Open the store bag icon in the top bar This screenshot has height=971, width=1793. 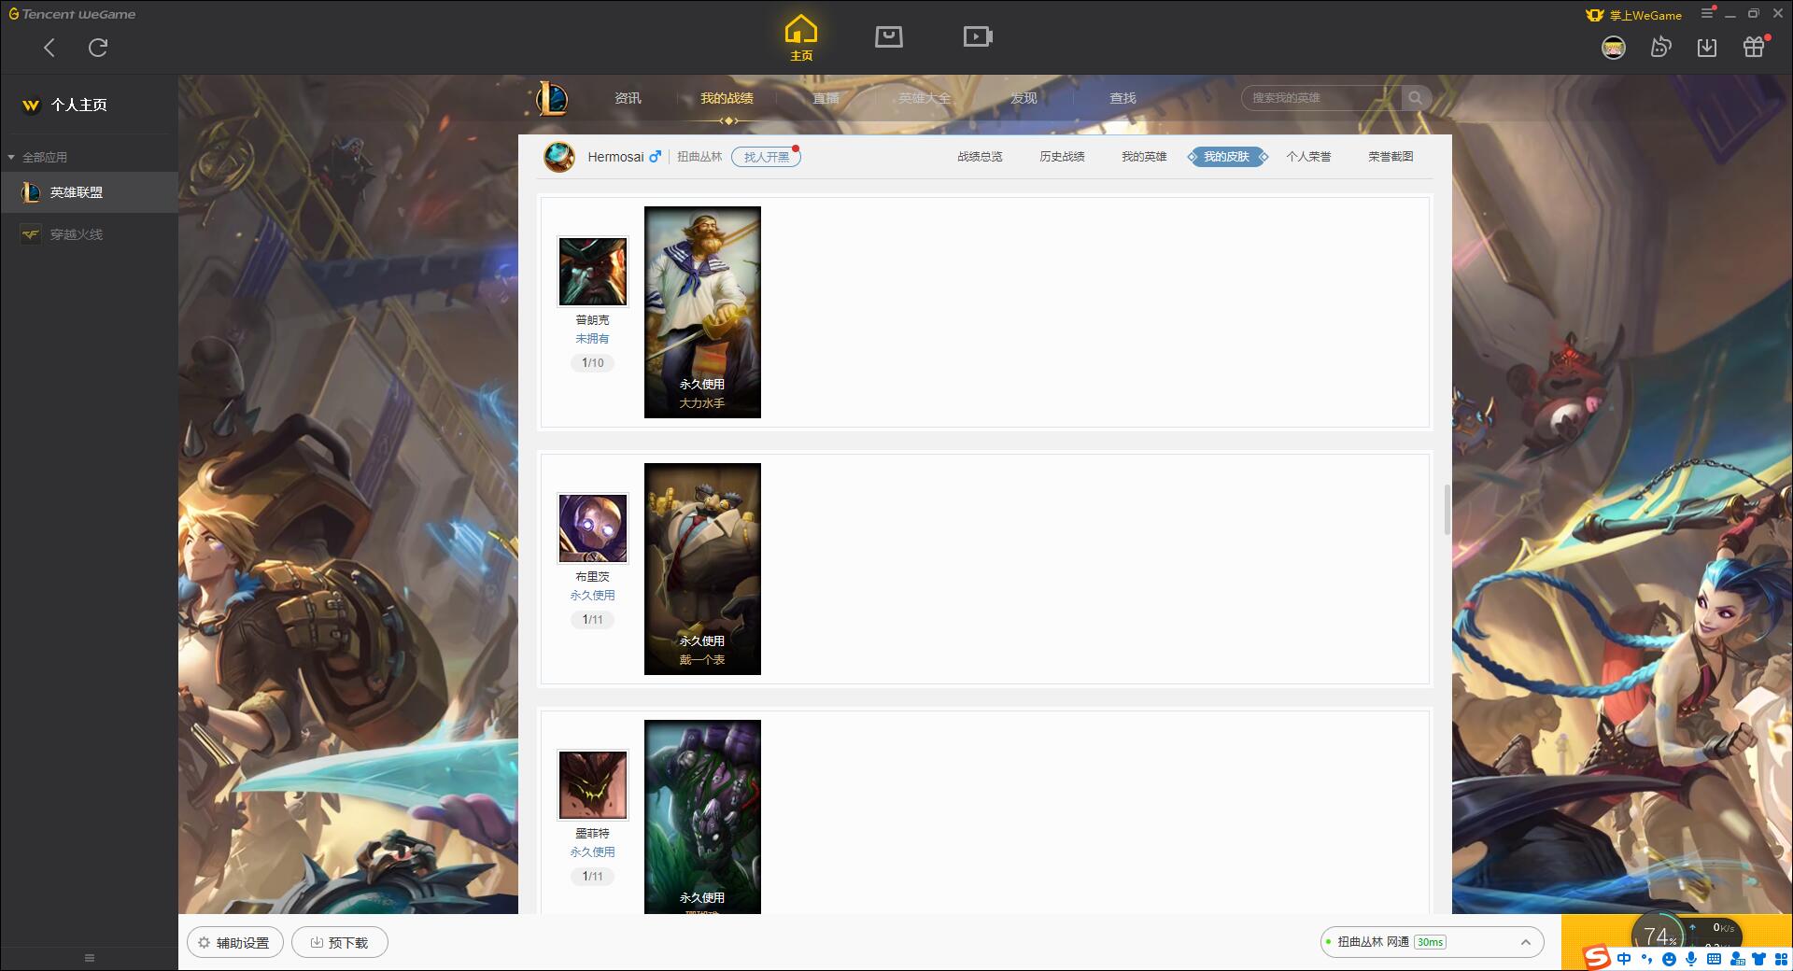pyautogui.click(x=888, y=36)
